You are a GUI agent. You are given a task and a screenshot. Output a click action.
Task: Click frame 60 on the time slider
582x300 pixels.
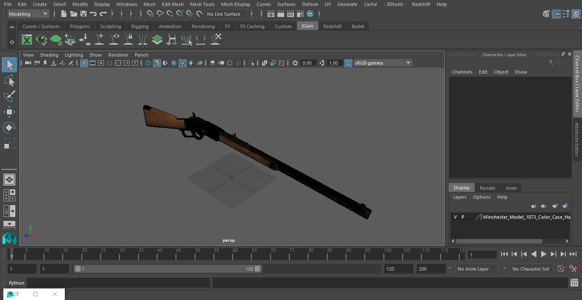click(x=235, y=254)
